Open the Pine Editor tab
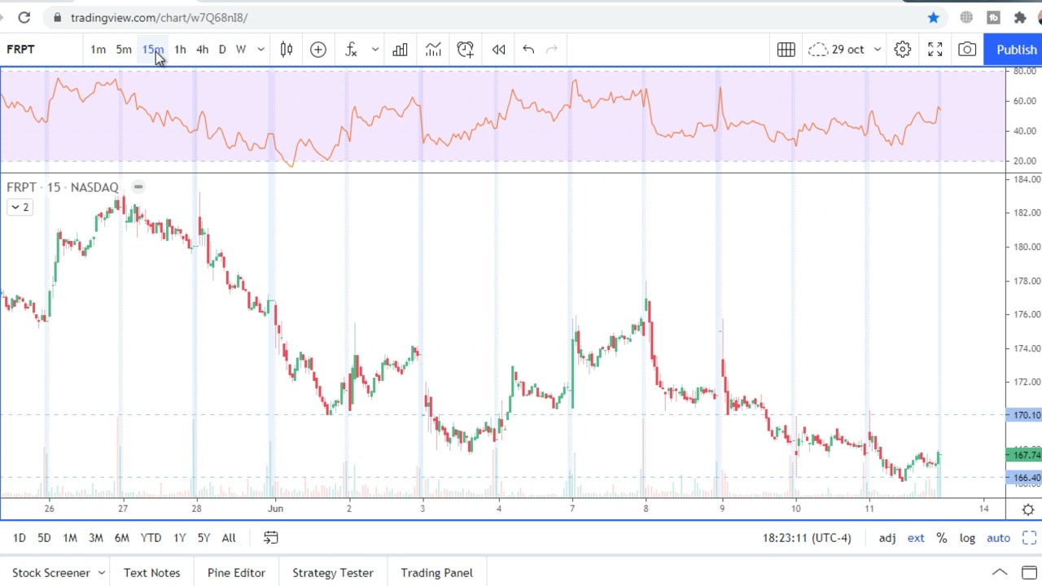This screenshot has height=586, width=1042. [236, 573]
